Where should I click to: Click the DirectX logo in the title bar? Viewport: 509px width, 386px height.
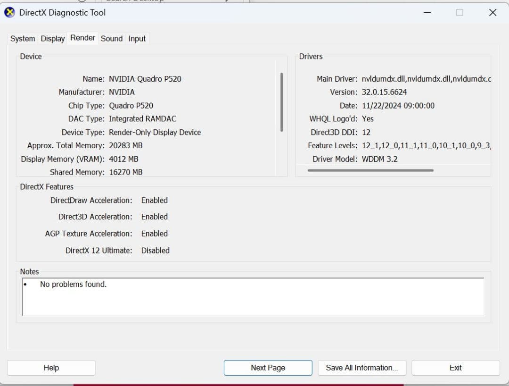coord(9,12)
